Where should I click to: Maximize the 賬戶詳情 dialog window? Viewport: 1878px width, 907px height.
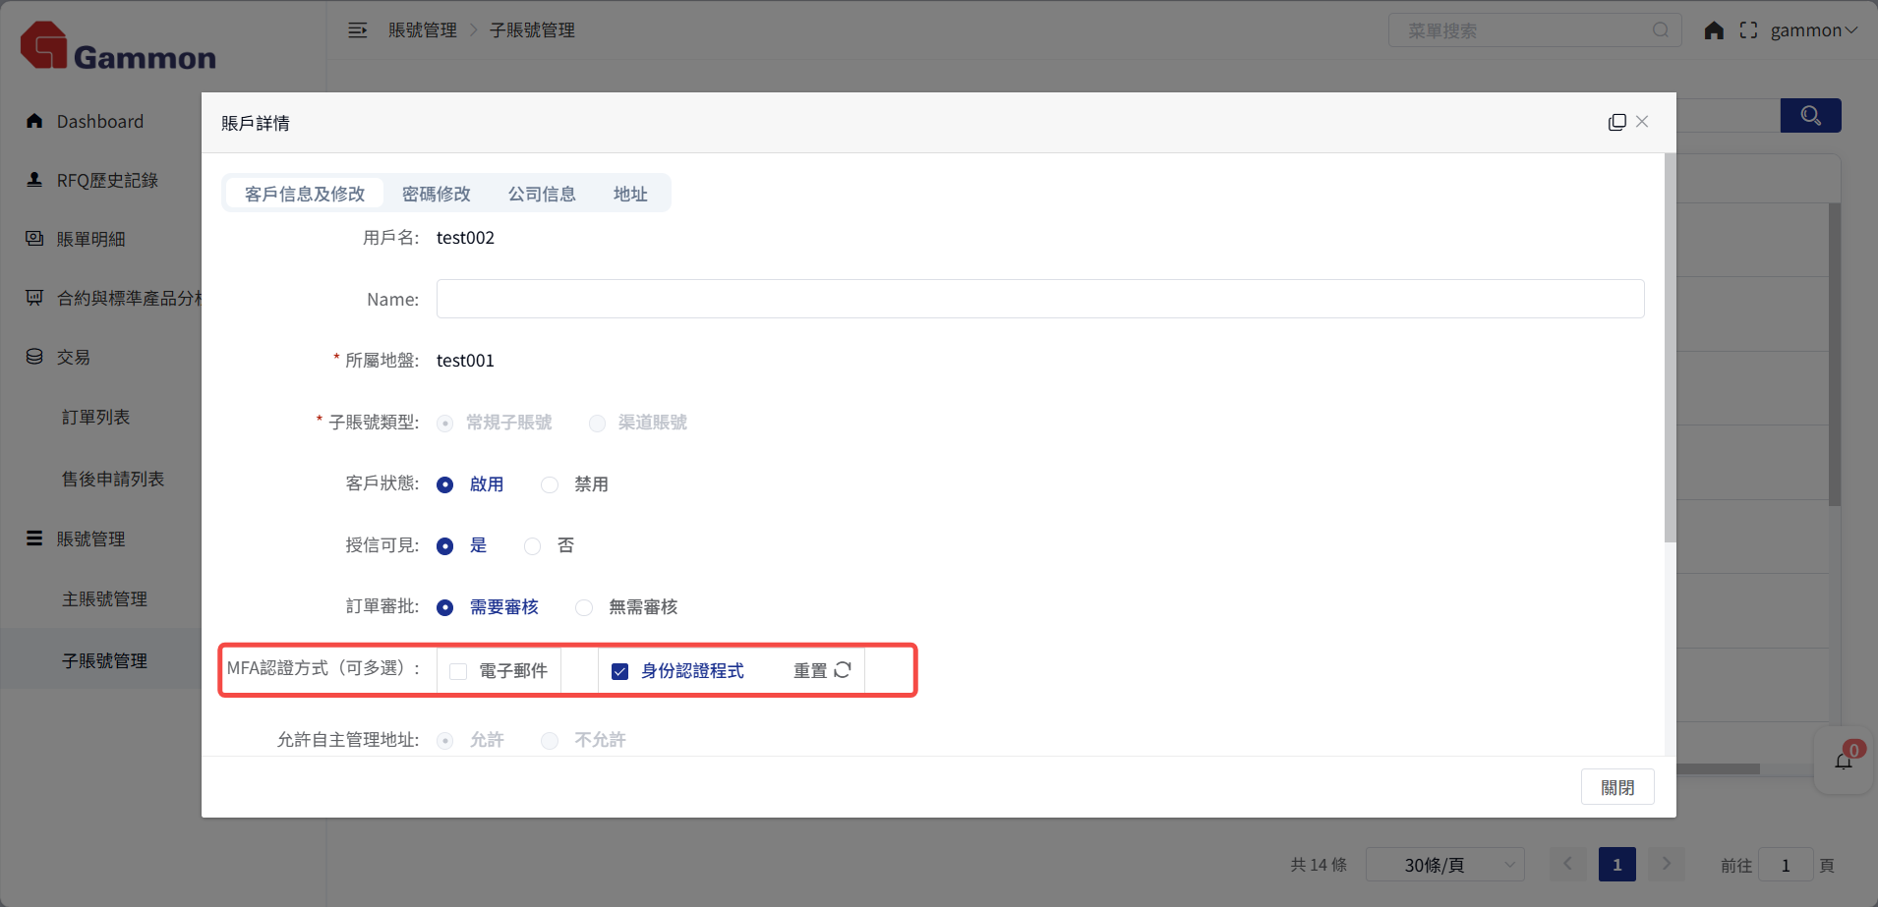pos(1616,122)
